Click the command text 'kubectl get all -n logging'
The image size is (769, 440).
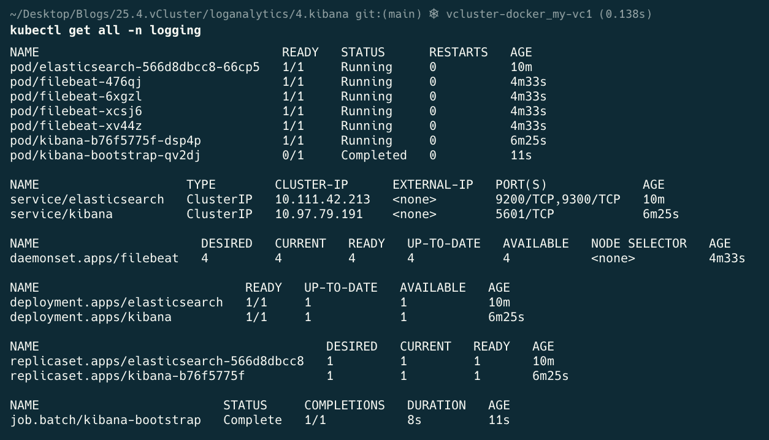tap(105, 30)
